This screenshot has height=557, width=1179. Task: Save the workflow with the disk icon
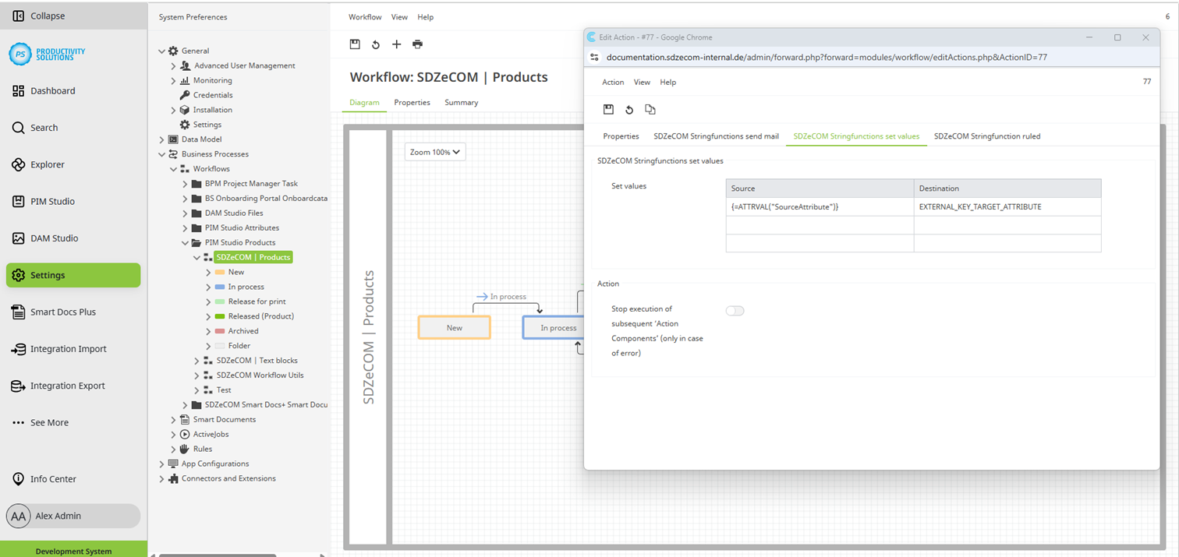(355, 44)
